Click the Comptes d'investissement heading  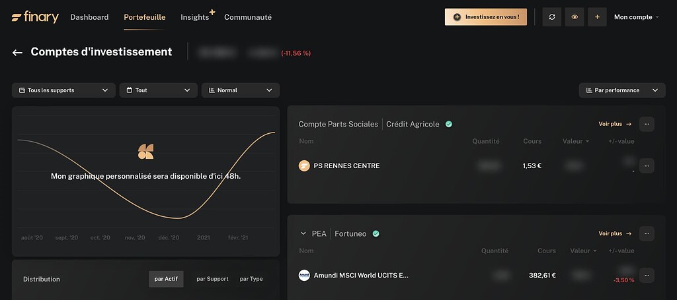[101, 51]
